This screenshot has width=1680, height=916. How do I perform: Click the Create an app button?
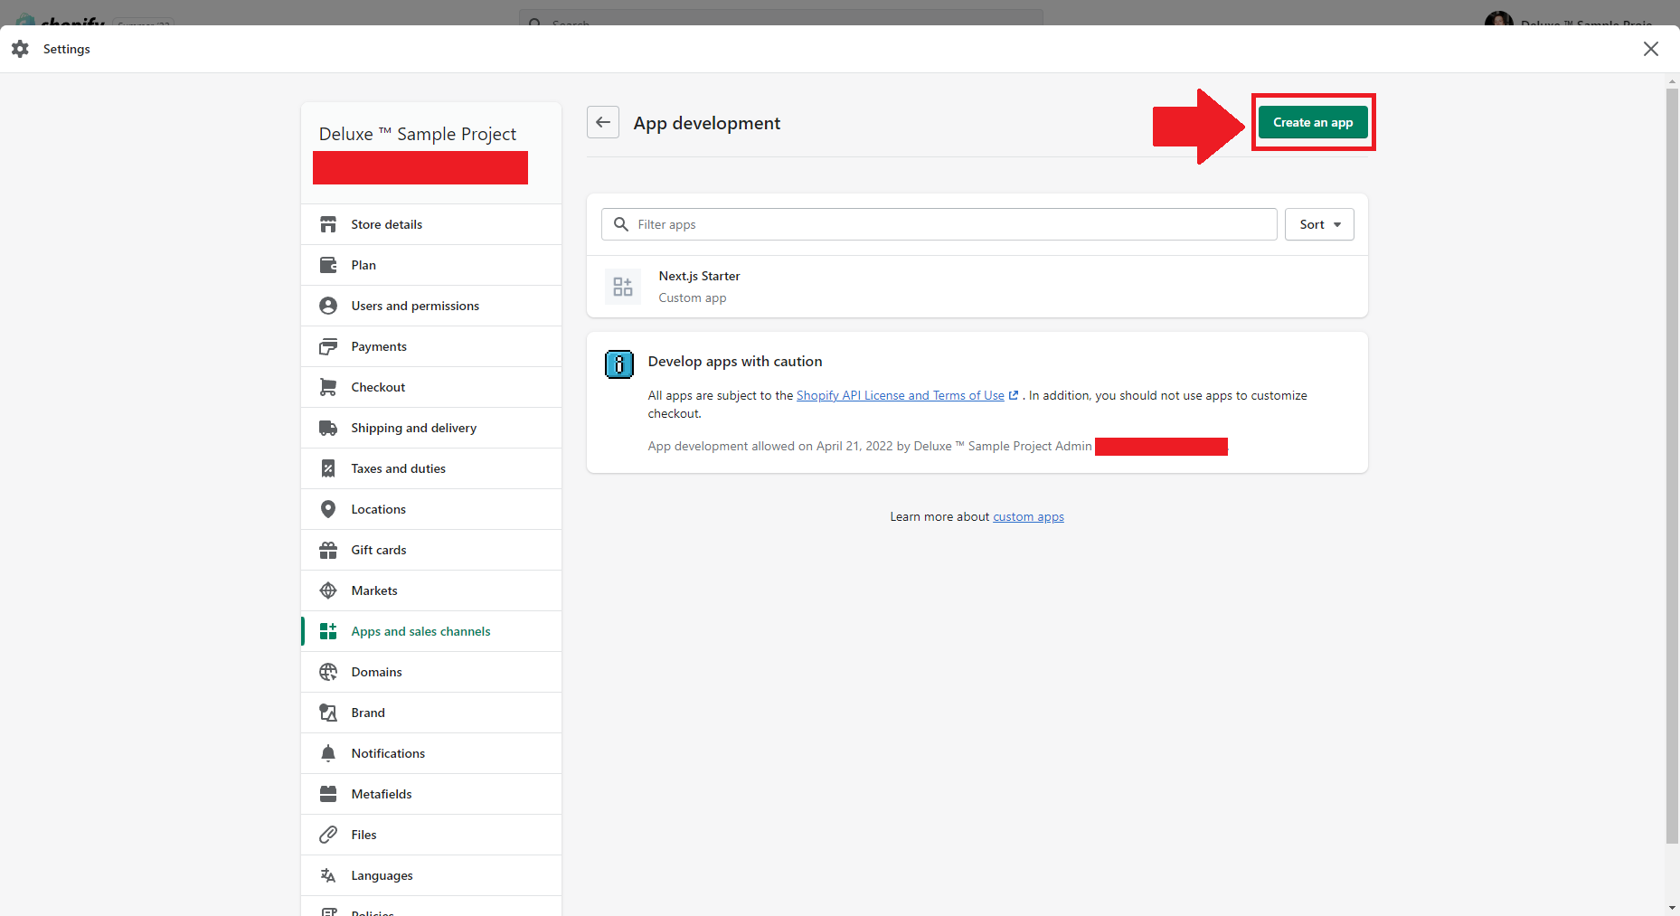pyautogui.click(x=1313, y=122)
